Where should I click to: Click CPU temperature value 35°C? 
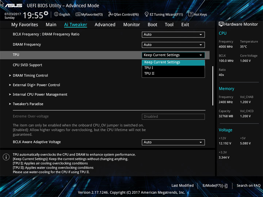(x=243, y=47)
